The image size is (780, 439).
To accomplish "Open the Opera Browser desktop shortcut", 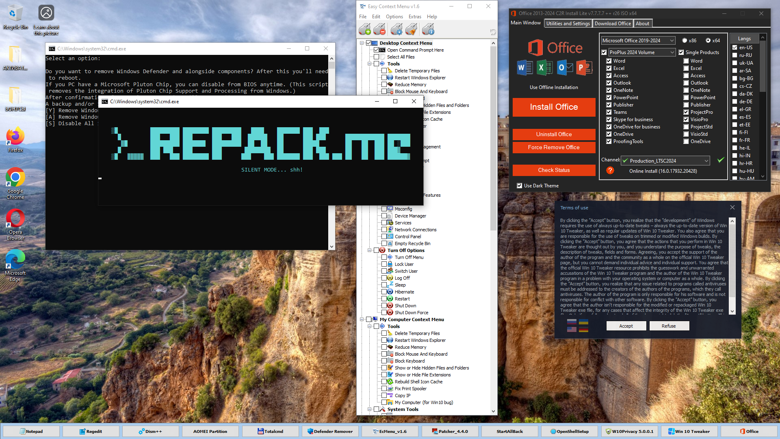I will [15, 225].
